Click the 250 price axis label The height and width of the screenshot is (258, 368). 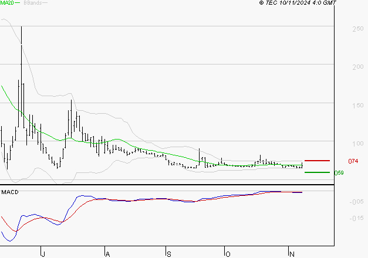pos(358,29)
